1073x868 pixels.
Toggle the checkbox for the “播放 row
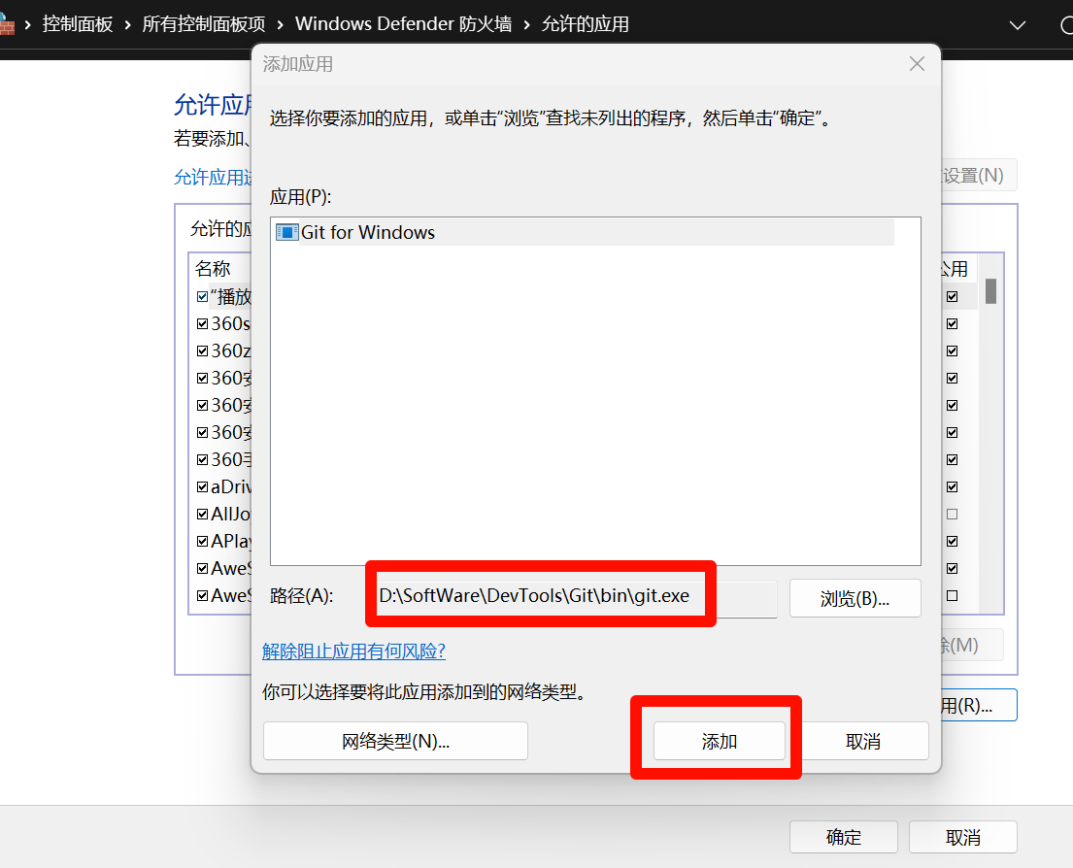202,296
